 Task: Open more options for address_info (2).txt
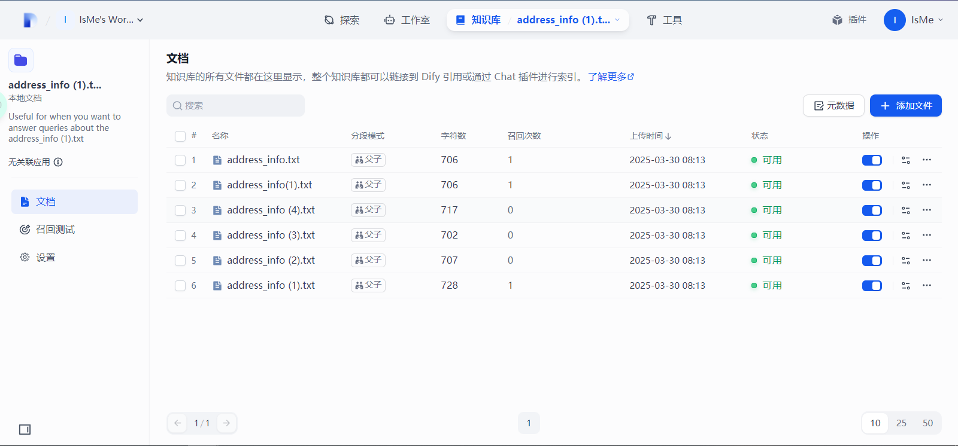pos(927,260)
